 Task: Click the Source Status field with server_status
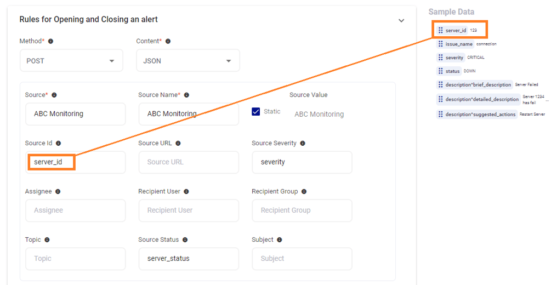click(x=189, y=259)
